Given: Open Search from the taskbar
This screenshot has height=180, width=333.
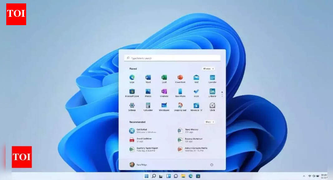Looking at the screenshot, I should pos(154,176).
